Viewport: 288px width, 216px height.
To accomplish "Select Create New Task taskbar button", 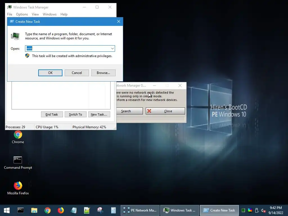I will click(219, 210).
